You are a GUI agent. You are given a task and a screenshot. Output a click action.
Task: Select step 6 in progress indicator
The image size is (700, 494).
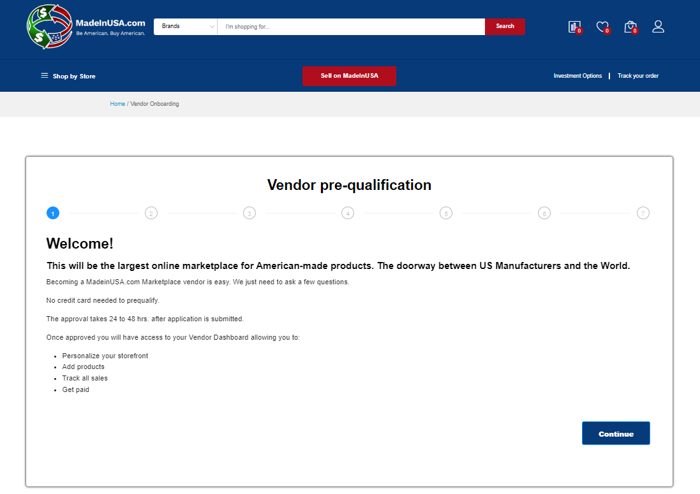tap(544, 213)
